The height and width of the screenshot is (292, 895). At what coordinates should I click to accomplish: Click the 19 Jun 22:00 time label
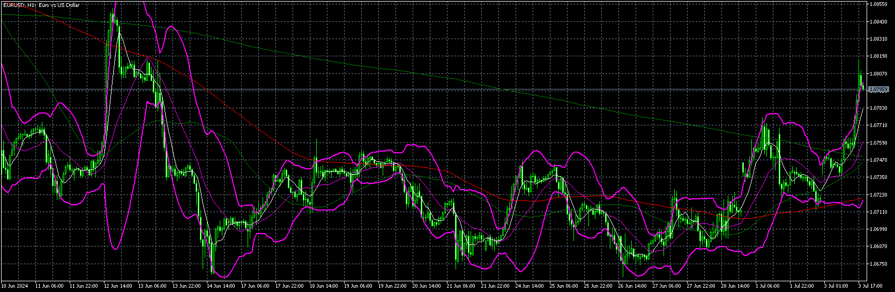click(392, 287)
